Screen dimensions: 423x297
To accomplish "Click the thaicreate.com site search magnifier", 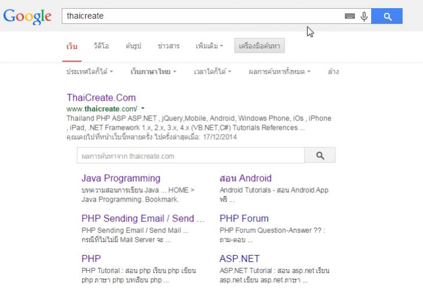I will tap(320, 155).
